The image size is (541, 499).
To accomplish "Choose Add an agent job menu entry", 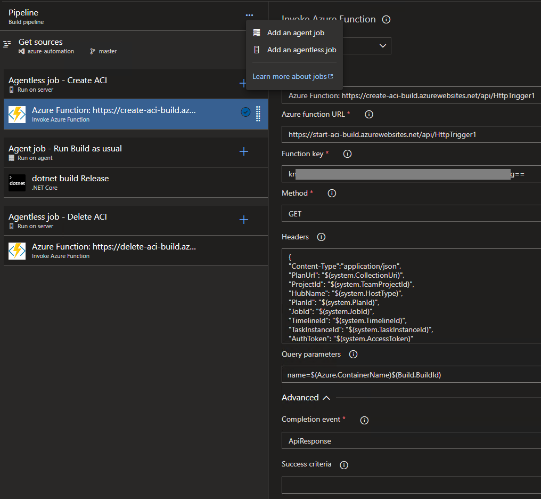I will (294, 33).
